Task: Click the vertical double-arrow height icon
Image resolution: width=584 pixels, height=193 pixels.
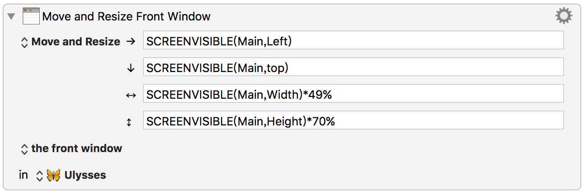Action: click(x=129, y=122)
